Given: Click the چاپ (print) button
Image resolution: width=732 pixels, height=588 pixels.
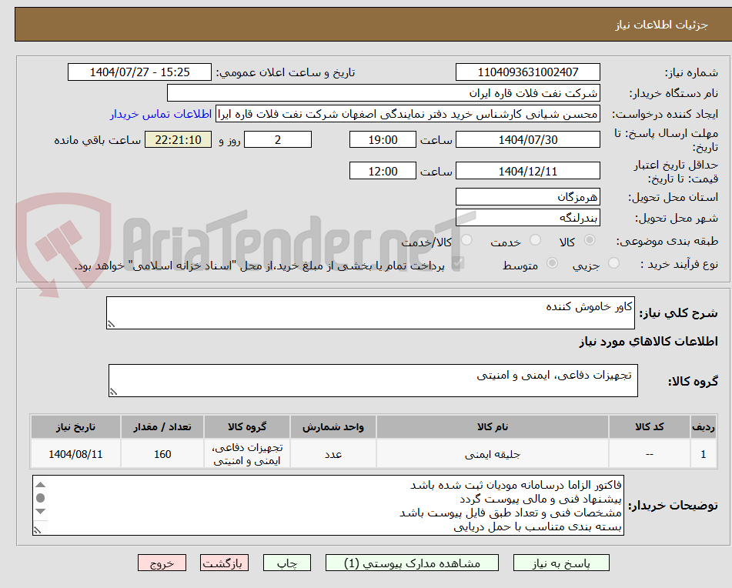Looking at the screenshot, I should [x=286, y=563].
